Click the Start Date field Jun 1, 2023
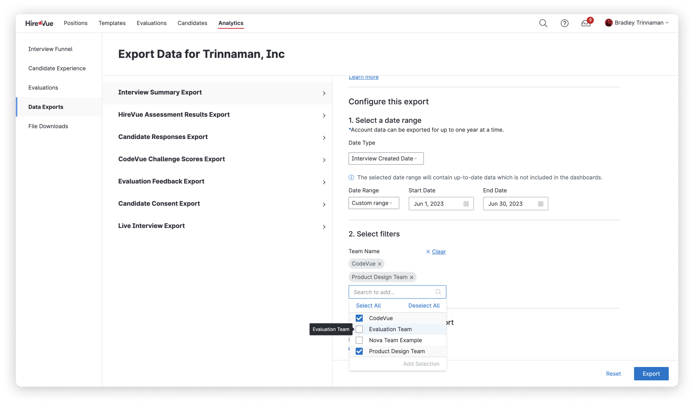Screen dimensions: 694x404 441,204
